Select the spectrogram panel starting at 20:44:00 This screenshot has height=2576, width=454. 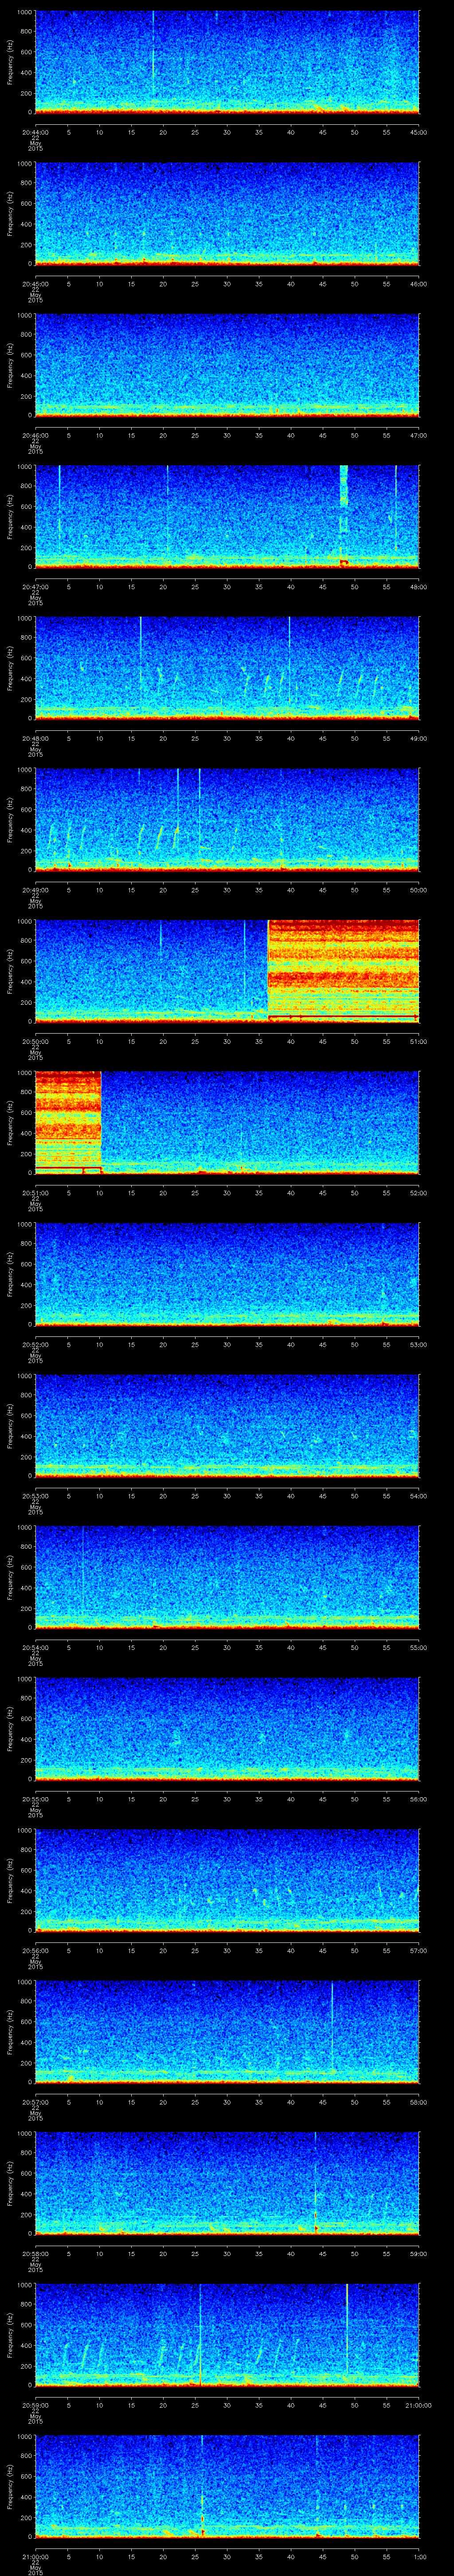(227, 62)
